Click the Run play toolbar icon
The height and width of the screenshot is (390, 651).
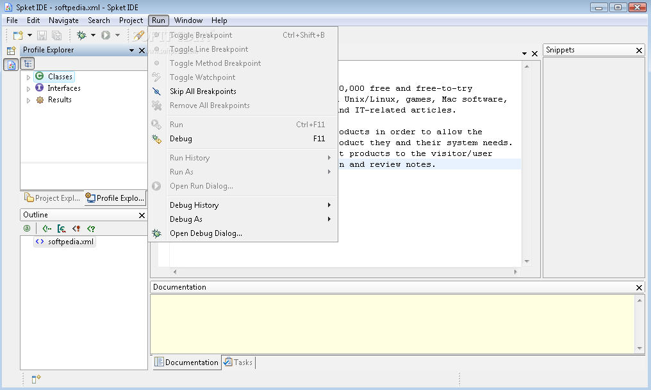[x=106, y=36]
